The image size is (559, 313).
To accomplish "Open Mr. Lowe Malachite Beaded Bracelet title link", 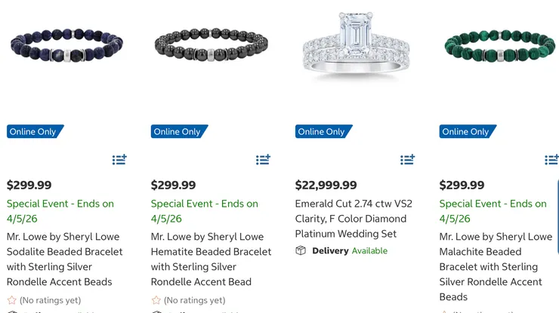I will click(x=496, y=266).
